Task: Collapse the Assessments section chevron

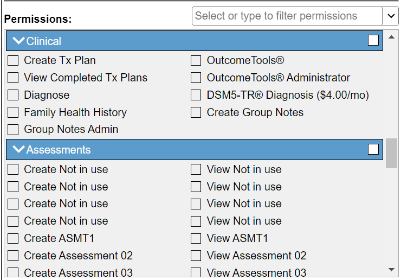Action: pos(18,150)
